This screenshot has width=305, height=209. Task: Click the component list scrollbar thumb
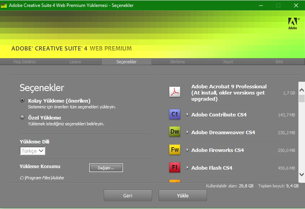point(302,98)
